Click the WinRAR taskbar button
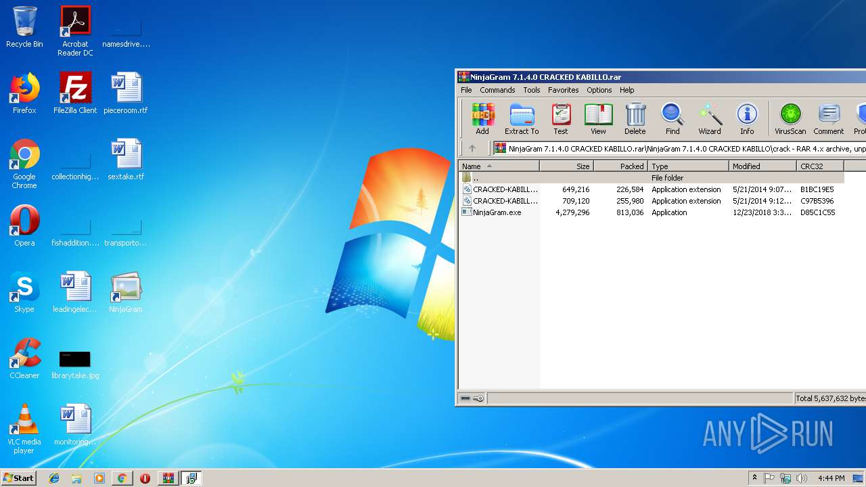This screenshot has width=866, height=487. pos(168,478)
